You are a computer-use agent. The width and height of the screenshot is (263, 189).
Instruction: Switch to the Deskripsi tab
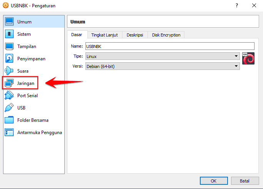click(x=135, y=35)
